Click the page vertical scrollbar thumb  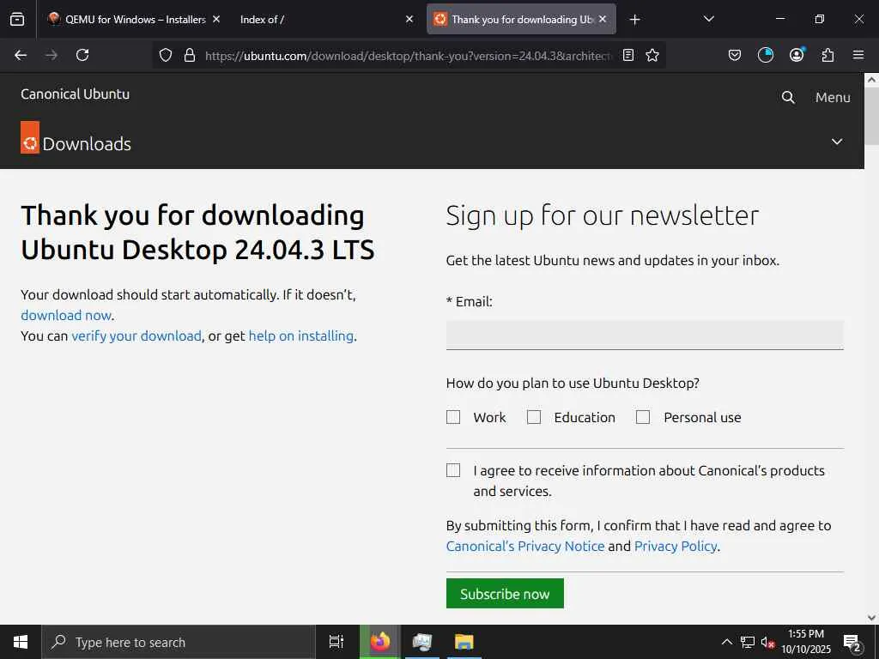872,114
